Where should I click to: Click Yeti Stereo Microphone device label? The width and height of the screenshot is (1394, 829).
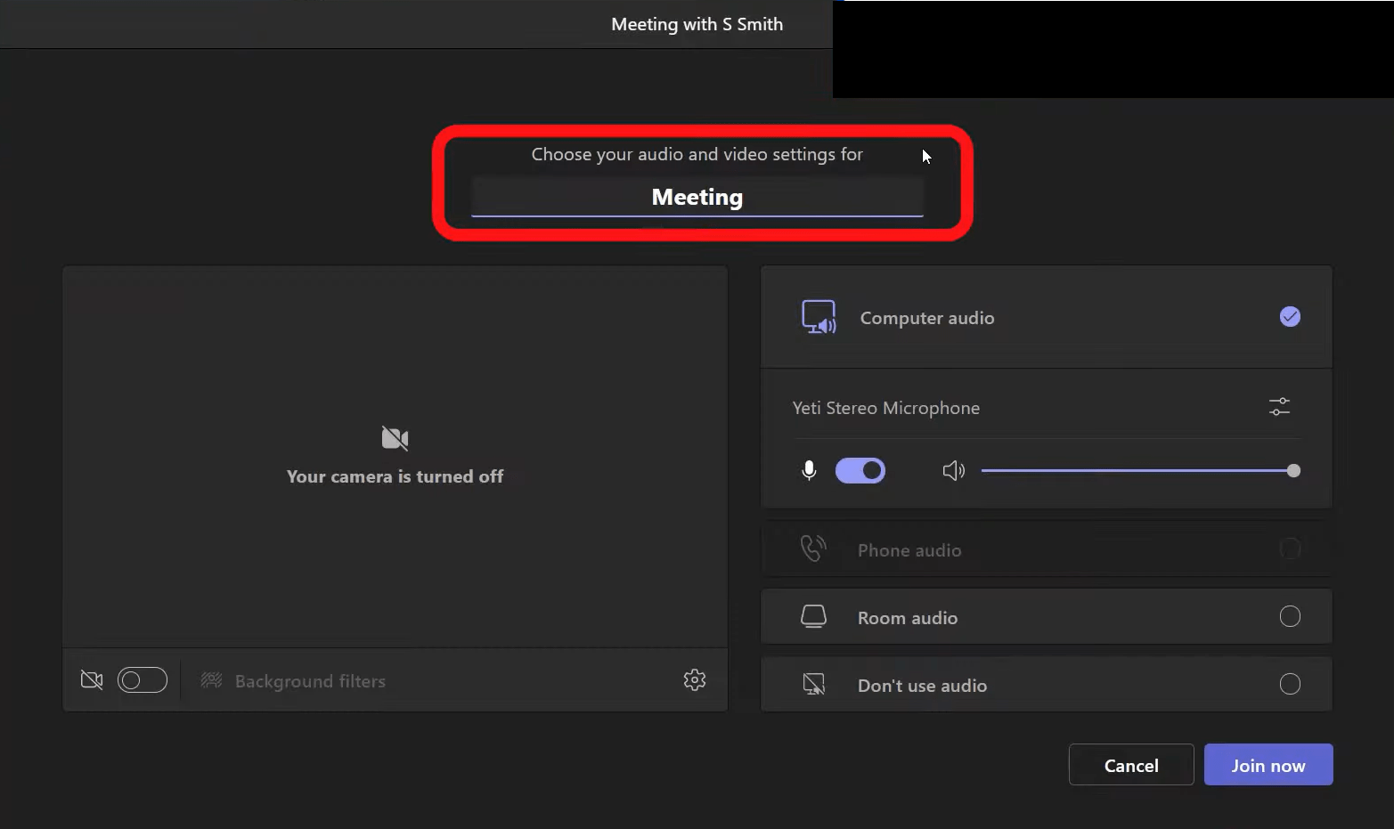point(886,408)
